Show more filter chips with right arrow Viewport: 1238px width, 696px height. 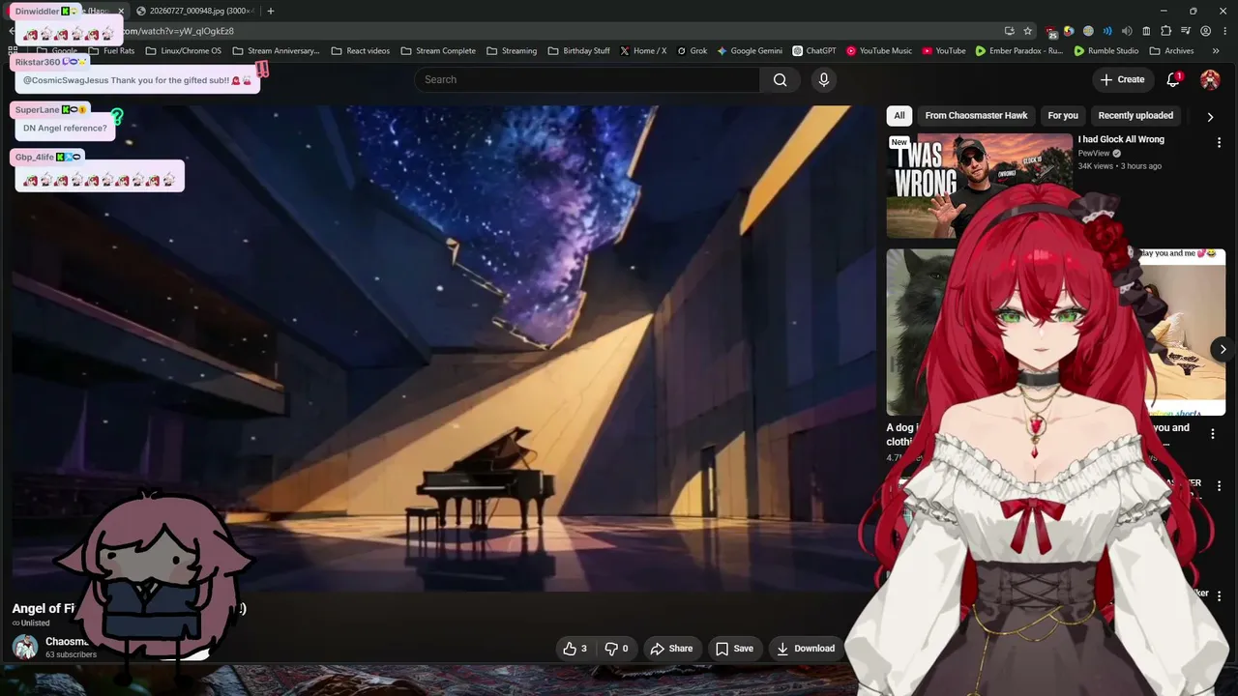(x=1210, y=117)
